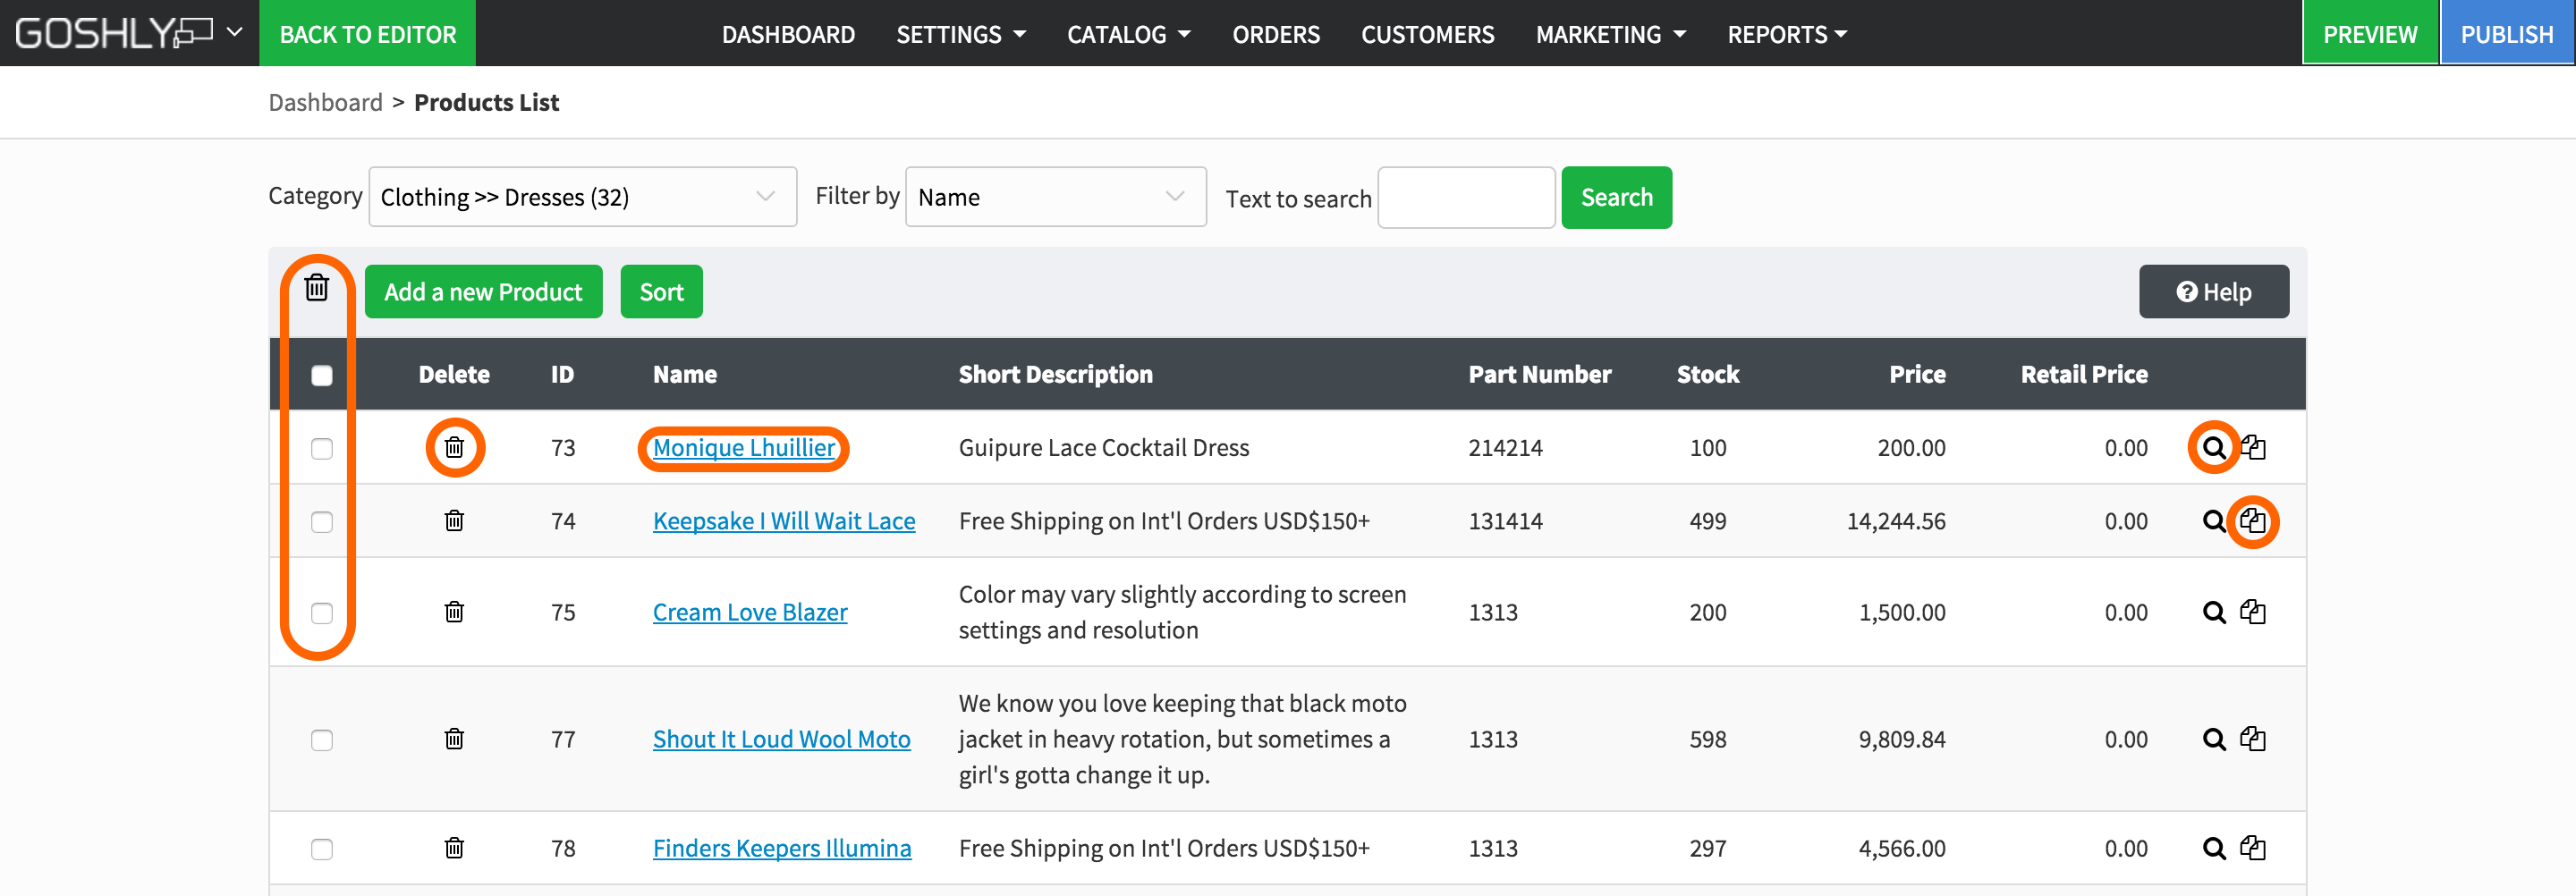Image resolution: width=2576 pixels, height=896 pixels.
Task: Click the Name column header
Action: point(684,374)
